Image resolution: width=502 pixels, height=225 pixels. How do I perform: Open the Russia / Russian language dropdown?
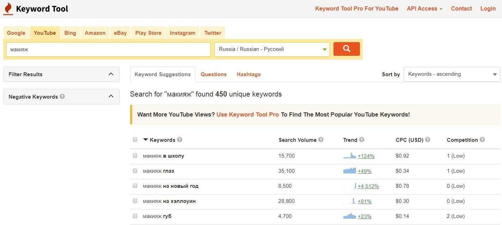[272, 49]
